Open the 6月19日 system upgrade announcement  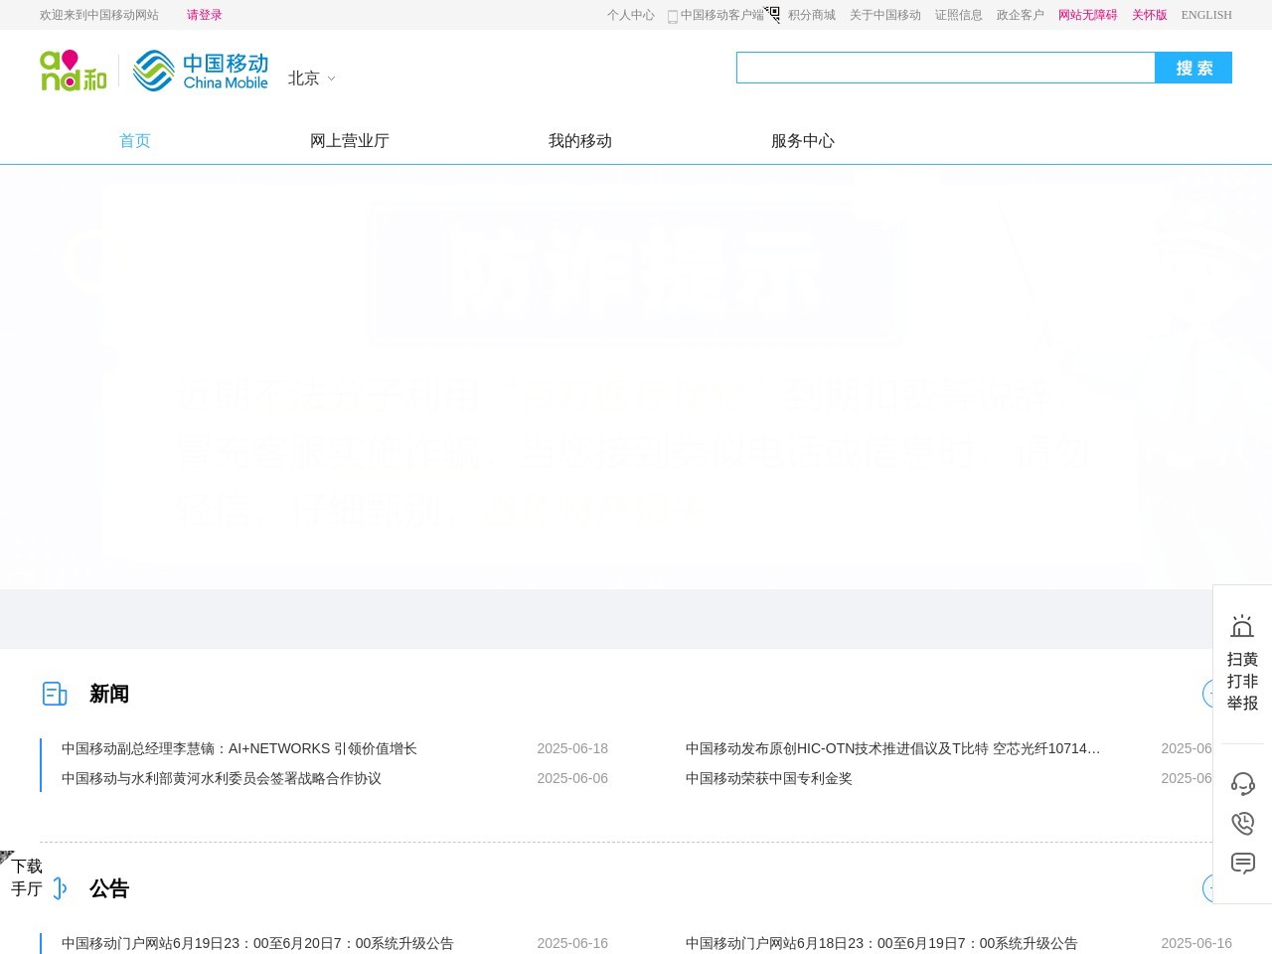click(x=257, y=943)
